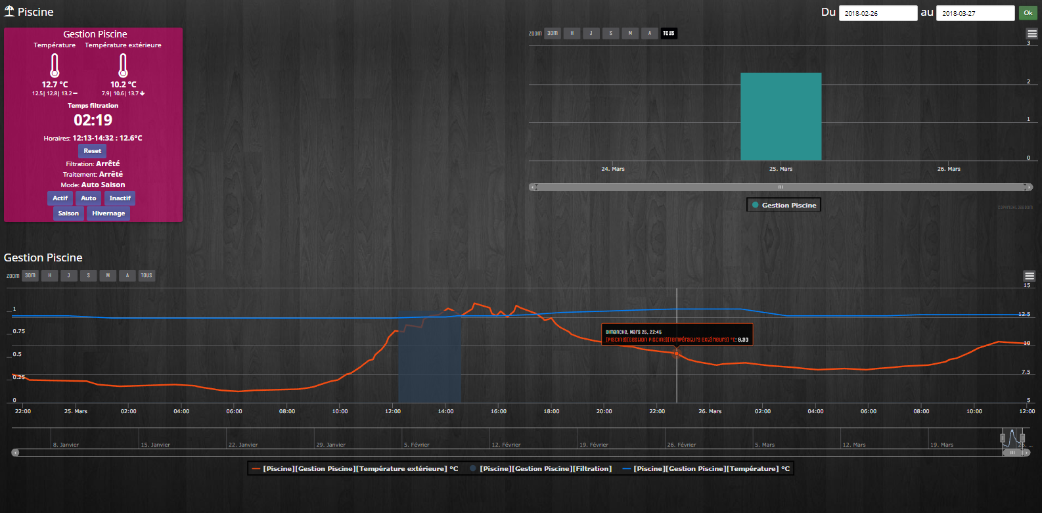Set top chart zoom to S
This screenshot has width=1042, height=513.
(611, 33)
